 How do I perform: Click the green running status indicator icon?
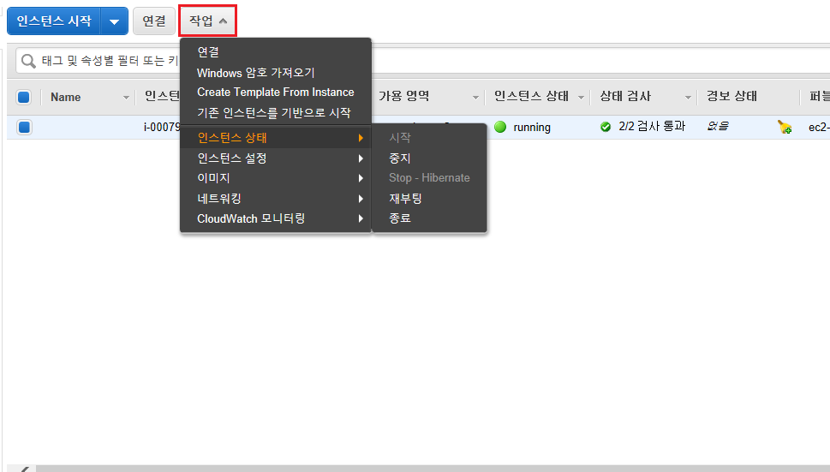pos(500,127)
